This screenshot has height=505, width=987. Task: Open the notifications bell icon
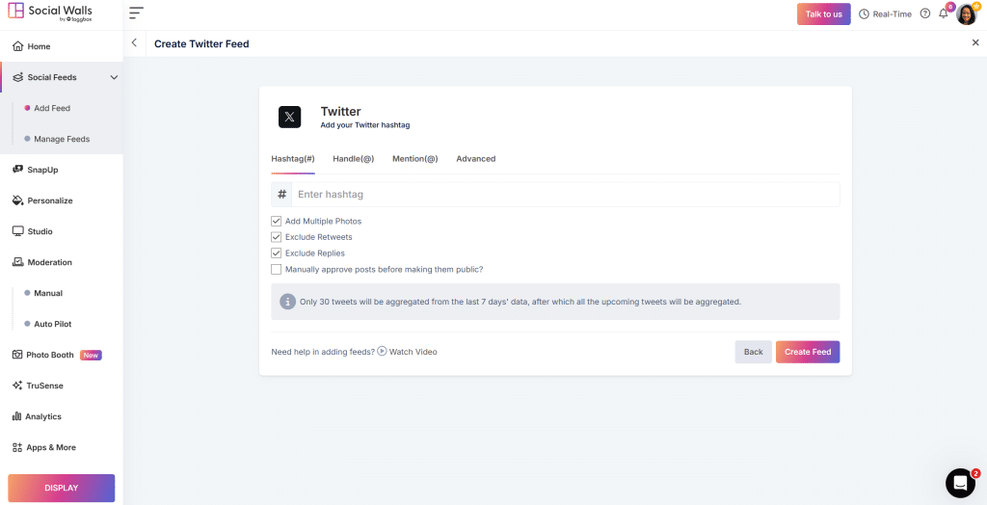[943, 13]
